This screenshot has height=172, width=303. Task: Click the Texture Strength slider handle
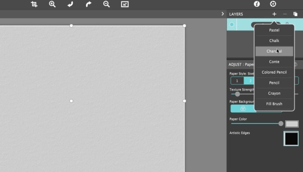click(237, 94)
